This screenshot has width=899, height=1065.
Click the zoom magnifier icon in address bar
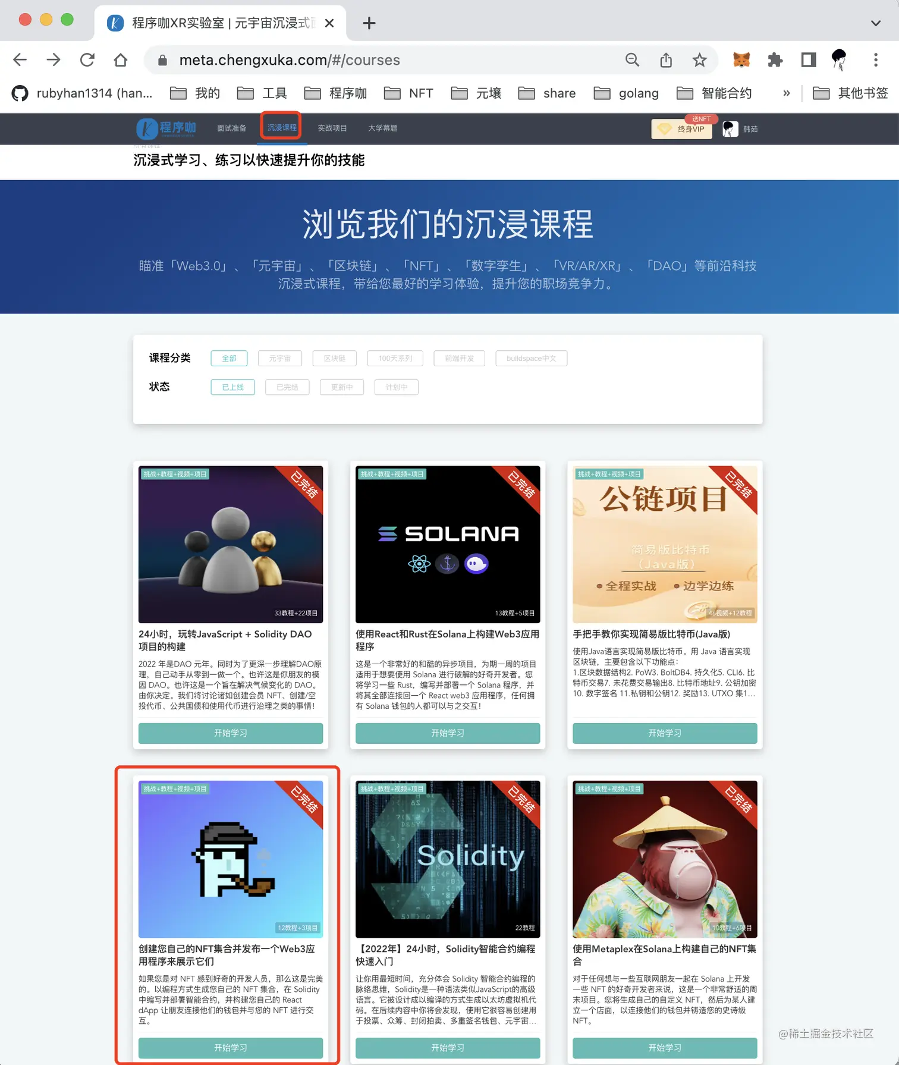(632, 59)
